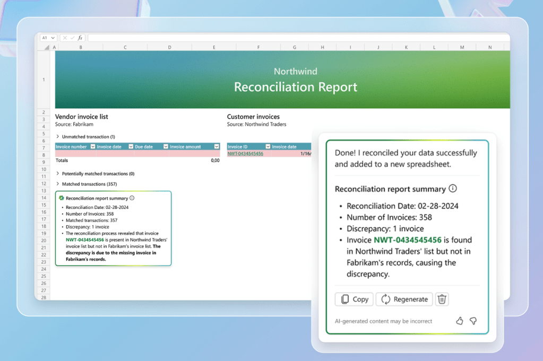The image size is (543, 361).
Task: Click the fx insert function icon
Action: 80,38
